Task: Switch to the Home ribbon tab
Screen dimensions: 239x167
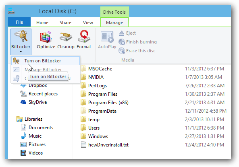Action: point(42,23)
